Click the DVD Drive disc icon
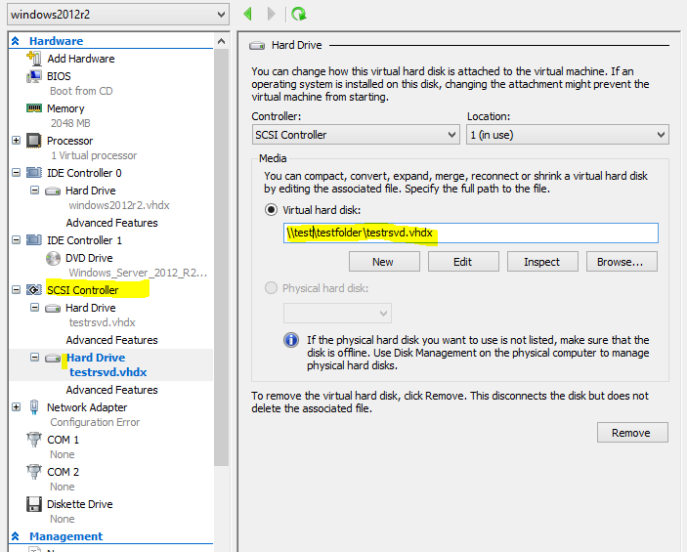 coord(53,258)
